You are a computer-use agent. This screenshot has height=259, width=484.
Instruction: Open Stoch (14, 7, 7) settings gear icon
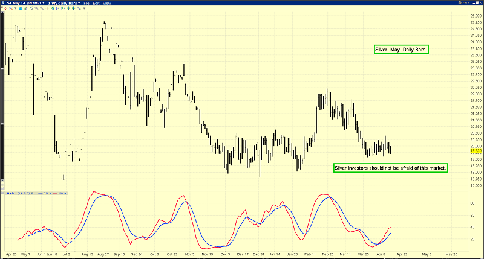(x=31, y=193)
